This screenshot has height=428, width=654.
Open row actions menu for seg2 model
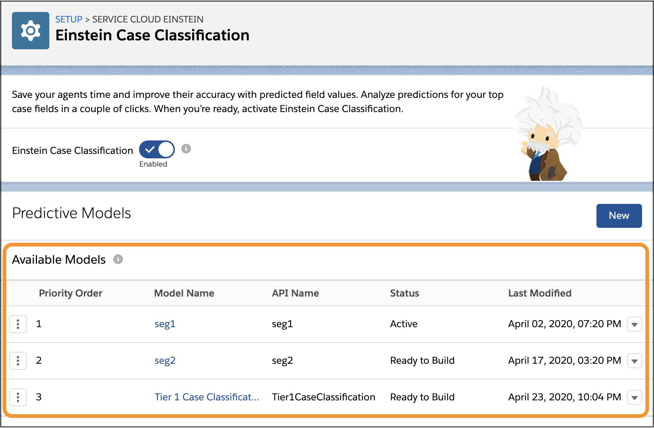(x=18, y=360)
